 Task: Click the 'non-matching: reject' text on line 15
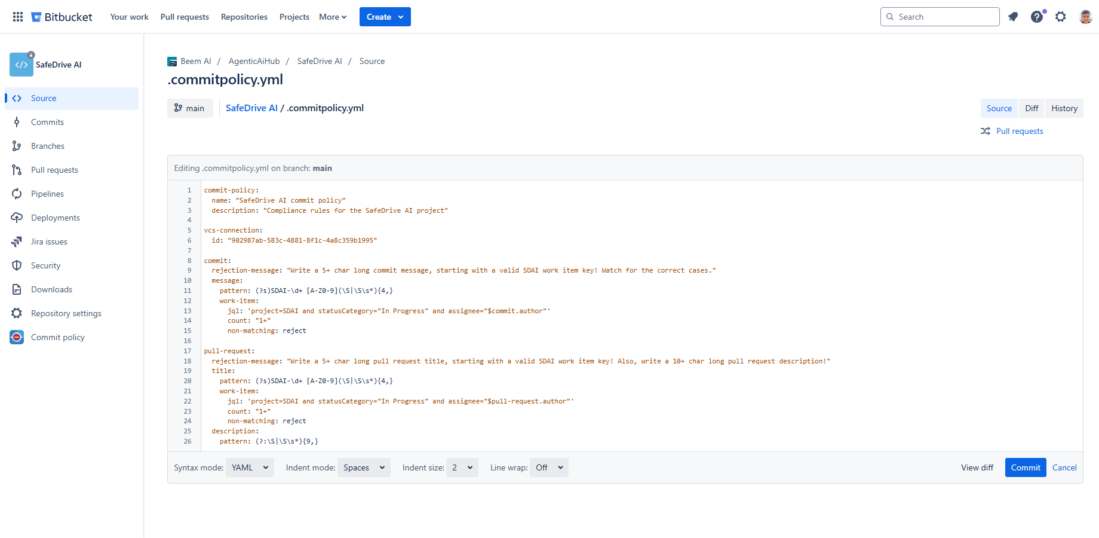point(266,331)
